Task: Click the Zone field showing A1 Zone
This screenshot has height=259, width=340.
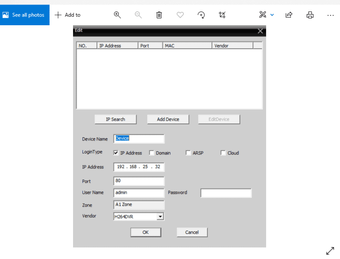Action: tap(139, 205)
